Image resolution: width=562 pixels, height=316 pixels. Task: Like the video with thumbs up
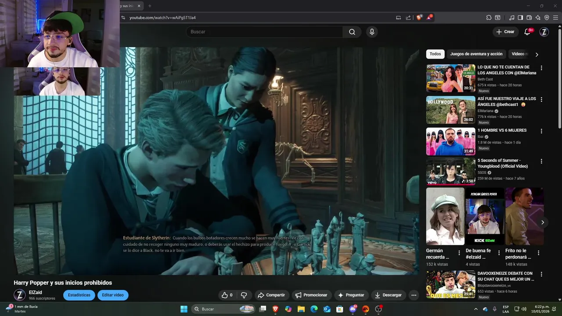227,295
